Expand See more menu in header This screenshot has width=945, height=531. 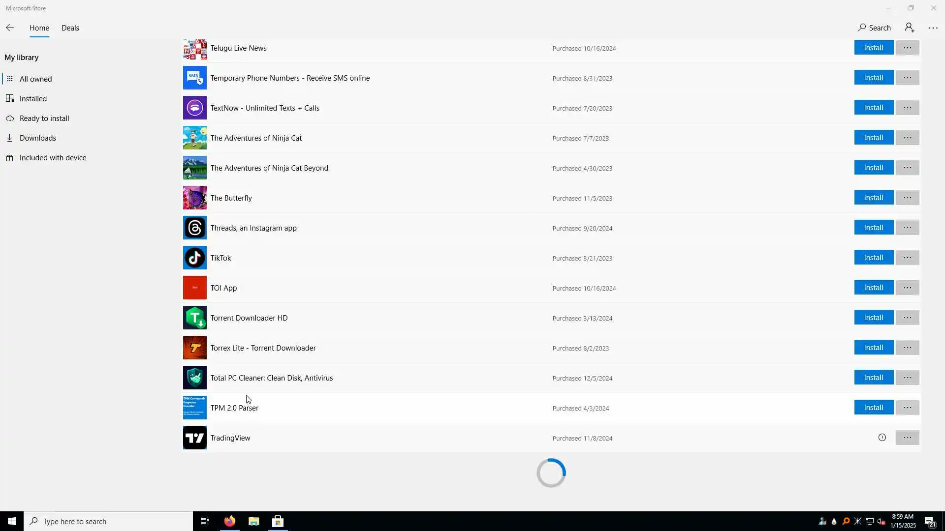[x=933, y=28]
